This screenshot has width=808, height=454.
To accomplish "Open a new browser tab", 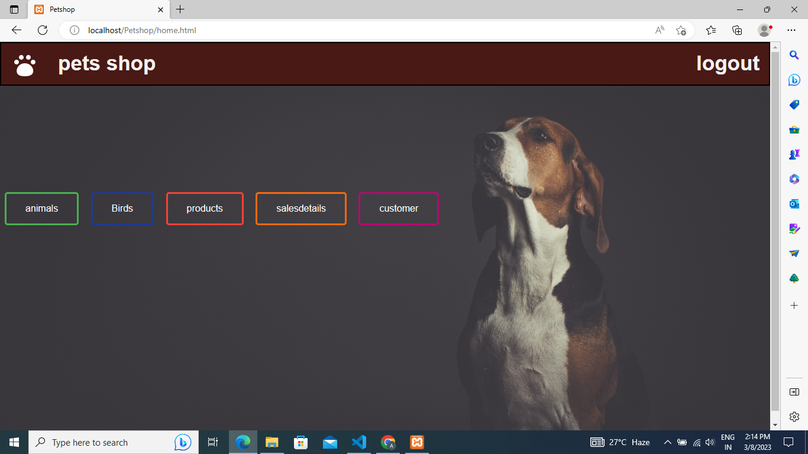I will (x=180, y=9).
